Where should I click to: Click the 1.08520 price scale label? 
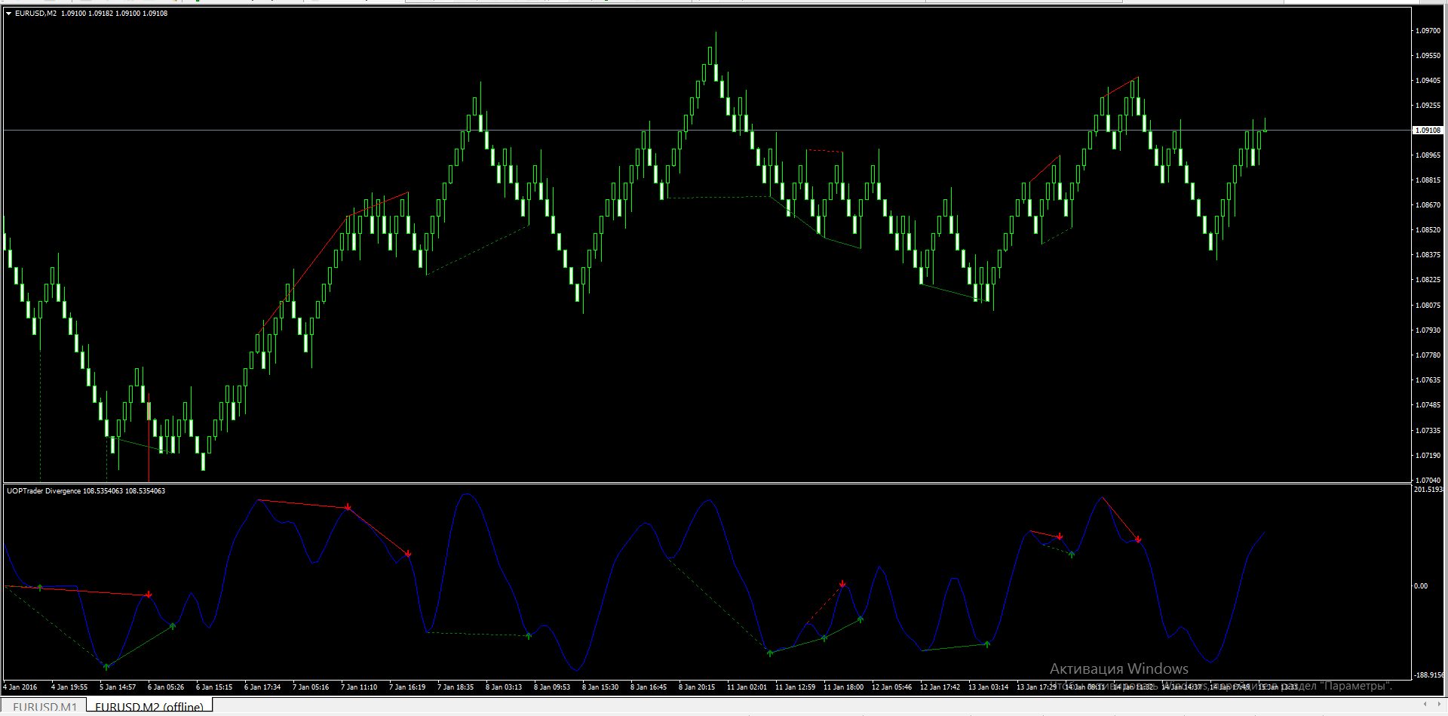tap(1428, 230)
